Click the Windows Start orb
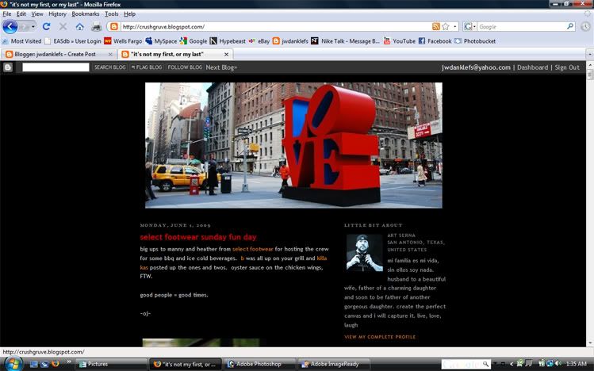 13,364
